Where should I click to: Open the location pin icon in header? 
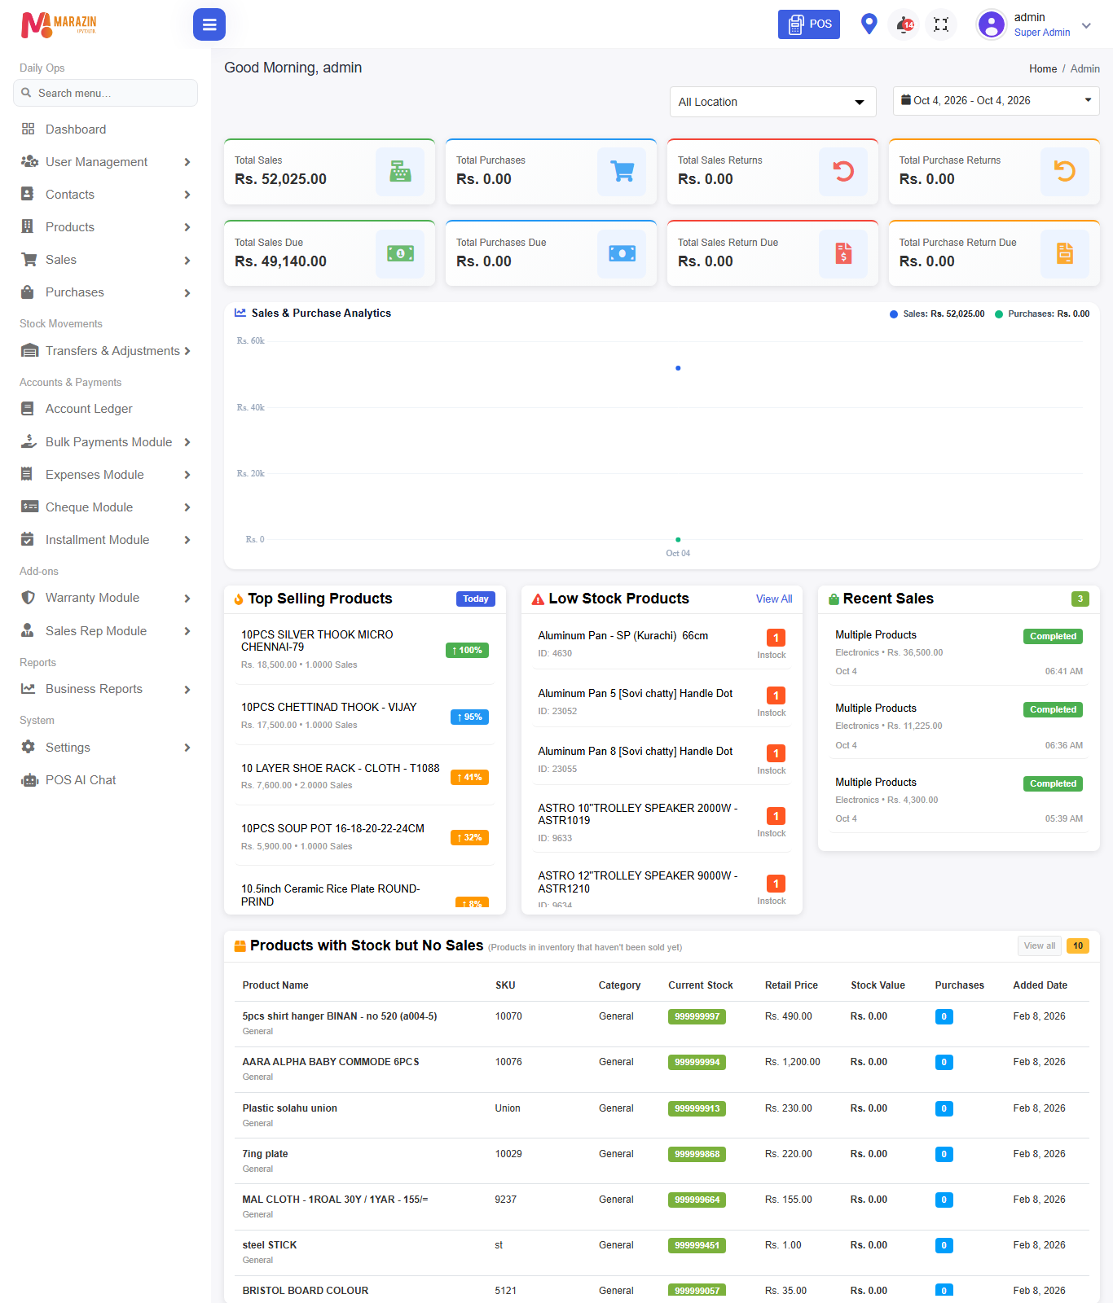(x=869, y=24)
